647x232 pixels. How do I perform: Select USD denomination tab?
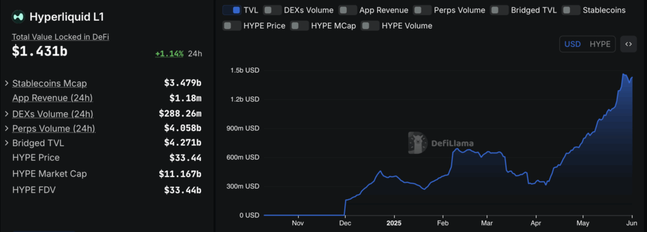[572, 44]
